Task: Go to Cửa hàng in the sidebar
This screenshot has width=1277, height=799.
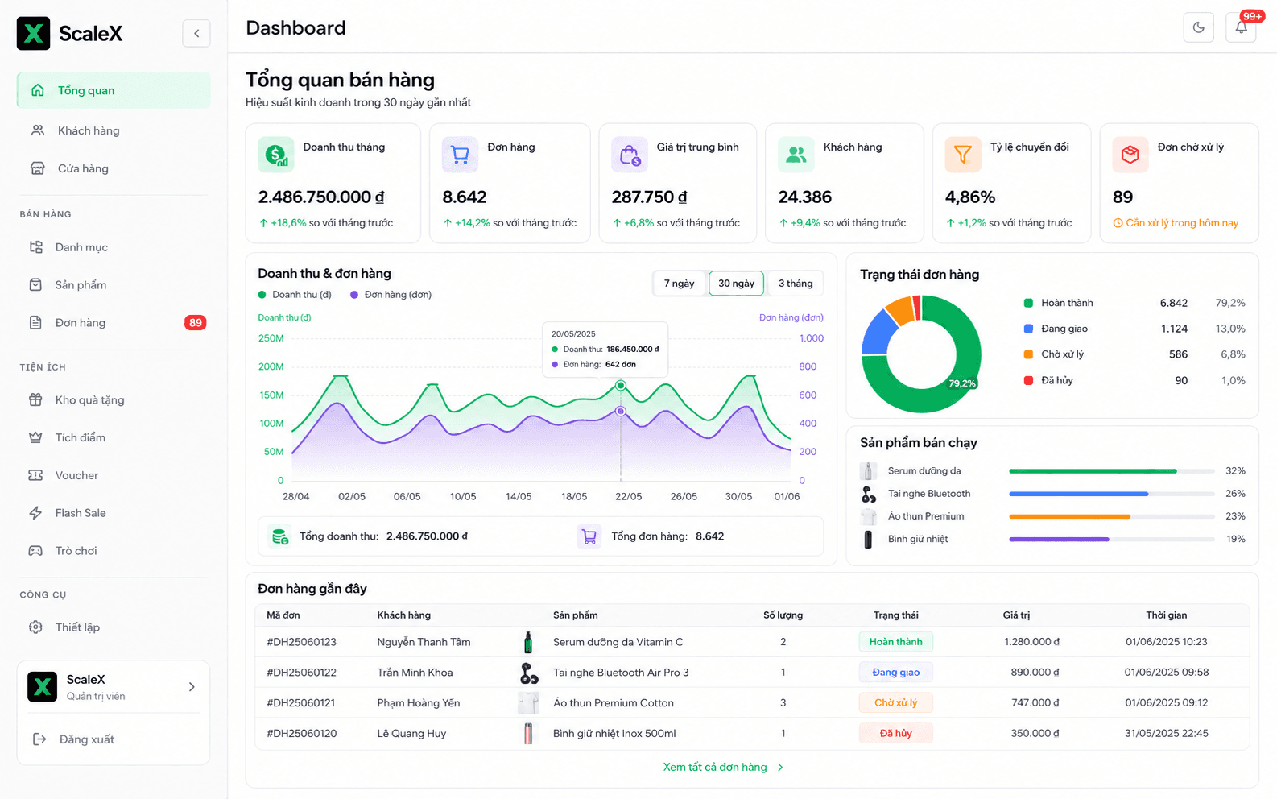Action: click(x=114, y=168)
